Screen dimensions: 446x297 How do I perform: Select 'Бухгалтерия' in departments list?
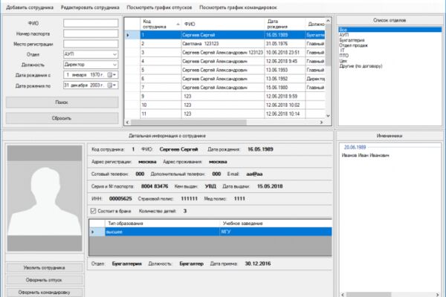pyautogui.click(x=390, y=40)
